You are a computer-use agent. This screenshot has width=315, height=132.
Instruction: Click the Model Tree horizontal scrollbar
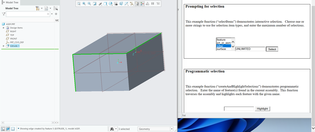point(28,122)
